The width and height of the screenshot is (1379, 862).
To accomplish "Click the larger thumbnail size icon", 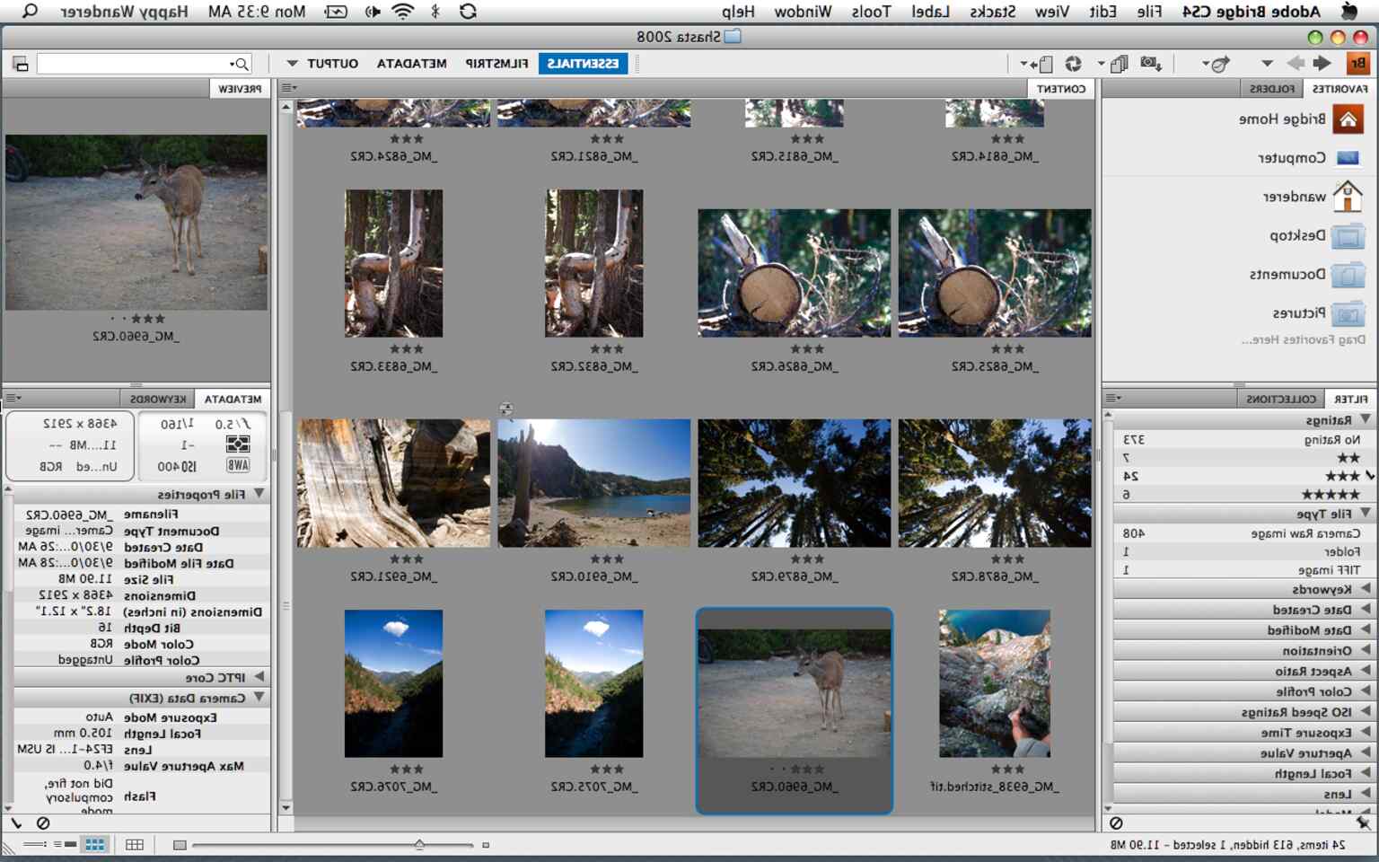I will pyautogui.click(x=180, y=845).
